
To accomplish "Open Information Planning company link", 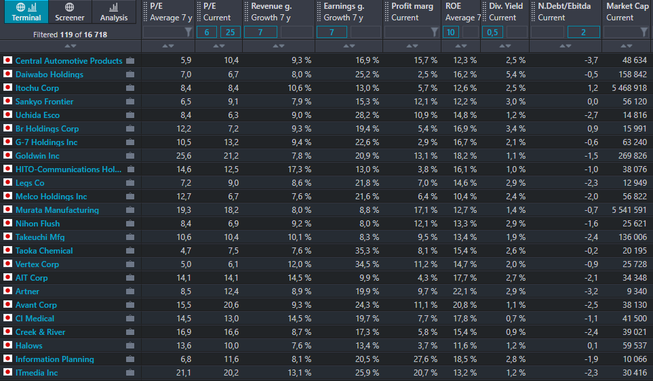I will pyautogui.click(x=55, y=359).
